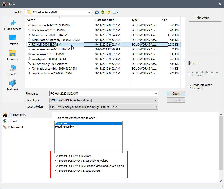This screenshot has height=189, width=224.
Task: Click the Import options icon
Action: pyautogui.click(x=5, y=121)
